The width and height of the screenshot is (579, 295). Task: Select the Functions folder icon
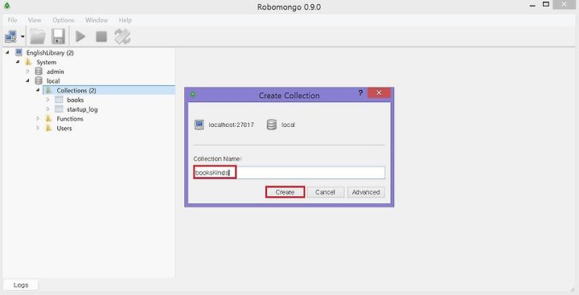pos(49,118)
